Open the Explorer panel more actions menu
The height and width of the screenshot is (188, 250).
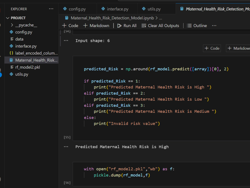coord(51,9)
